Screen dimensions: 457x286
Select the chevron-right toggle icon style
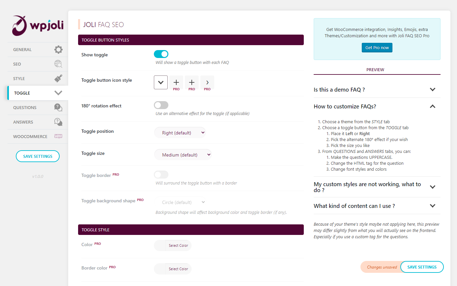[x=207, y=82]
